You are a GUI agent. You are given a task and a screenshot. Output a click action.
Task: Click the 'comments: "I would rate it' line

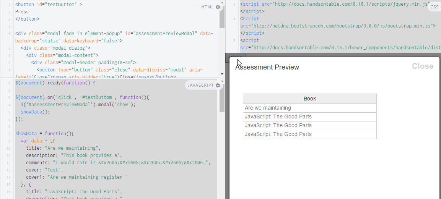coord(119,163)
